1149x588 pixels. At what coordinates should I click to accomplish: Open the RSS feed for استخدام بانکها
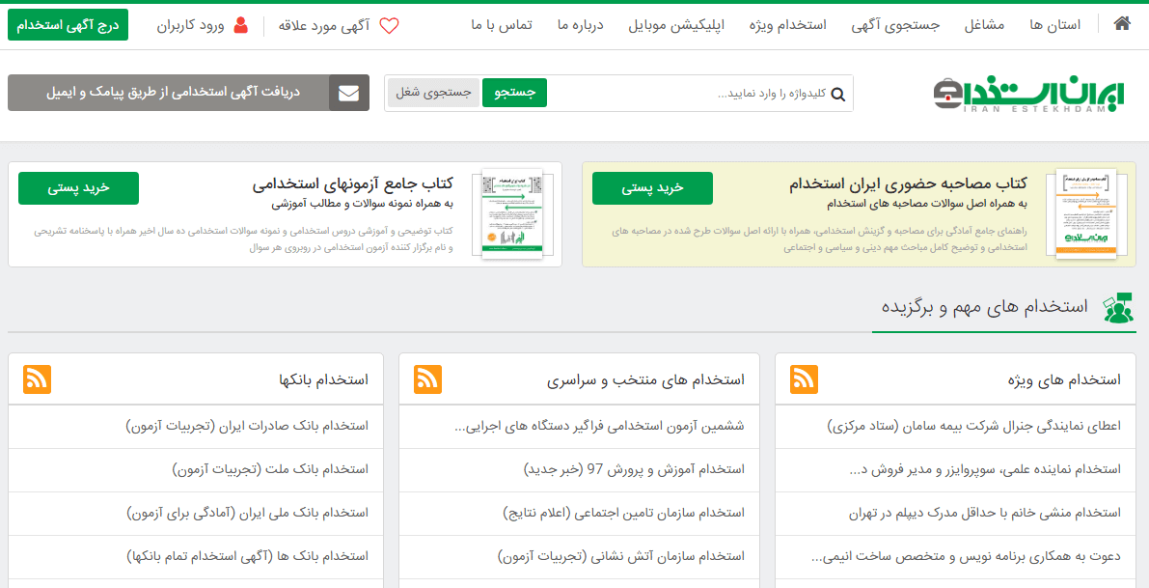[x=37, y=379]
